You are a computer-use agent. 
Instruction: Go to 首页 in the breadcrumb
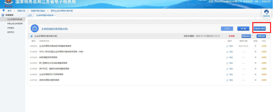pos(9,11)
